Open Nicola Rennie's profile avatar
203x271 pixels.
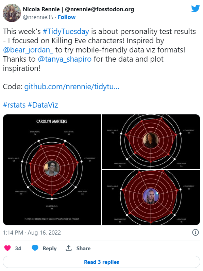coord(12,13)
